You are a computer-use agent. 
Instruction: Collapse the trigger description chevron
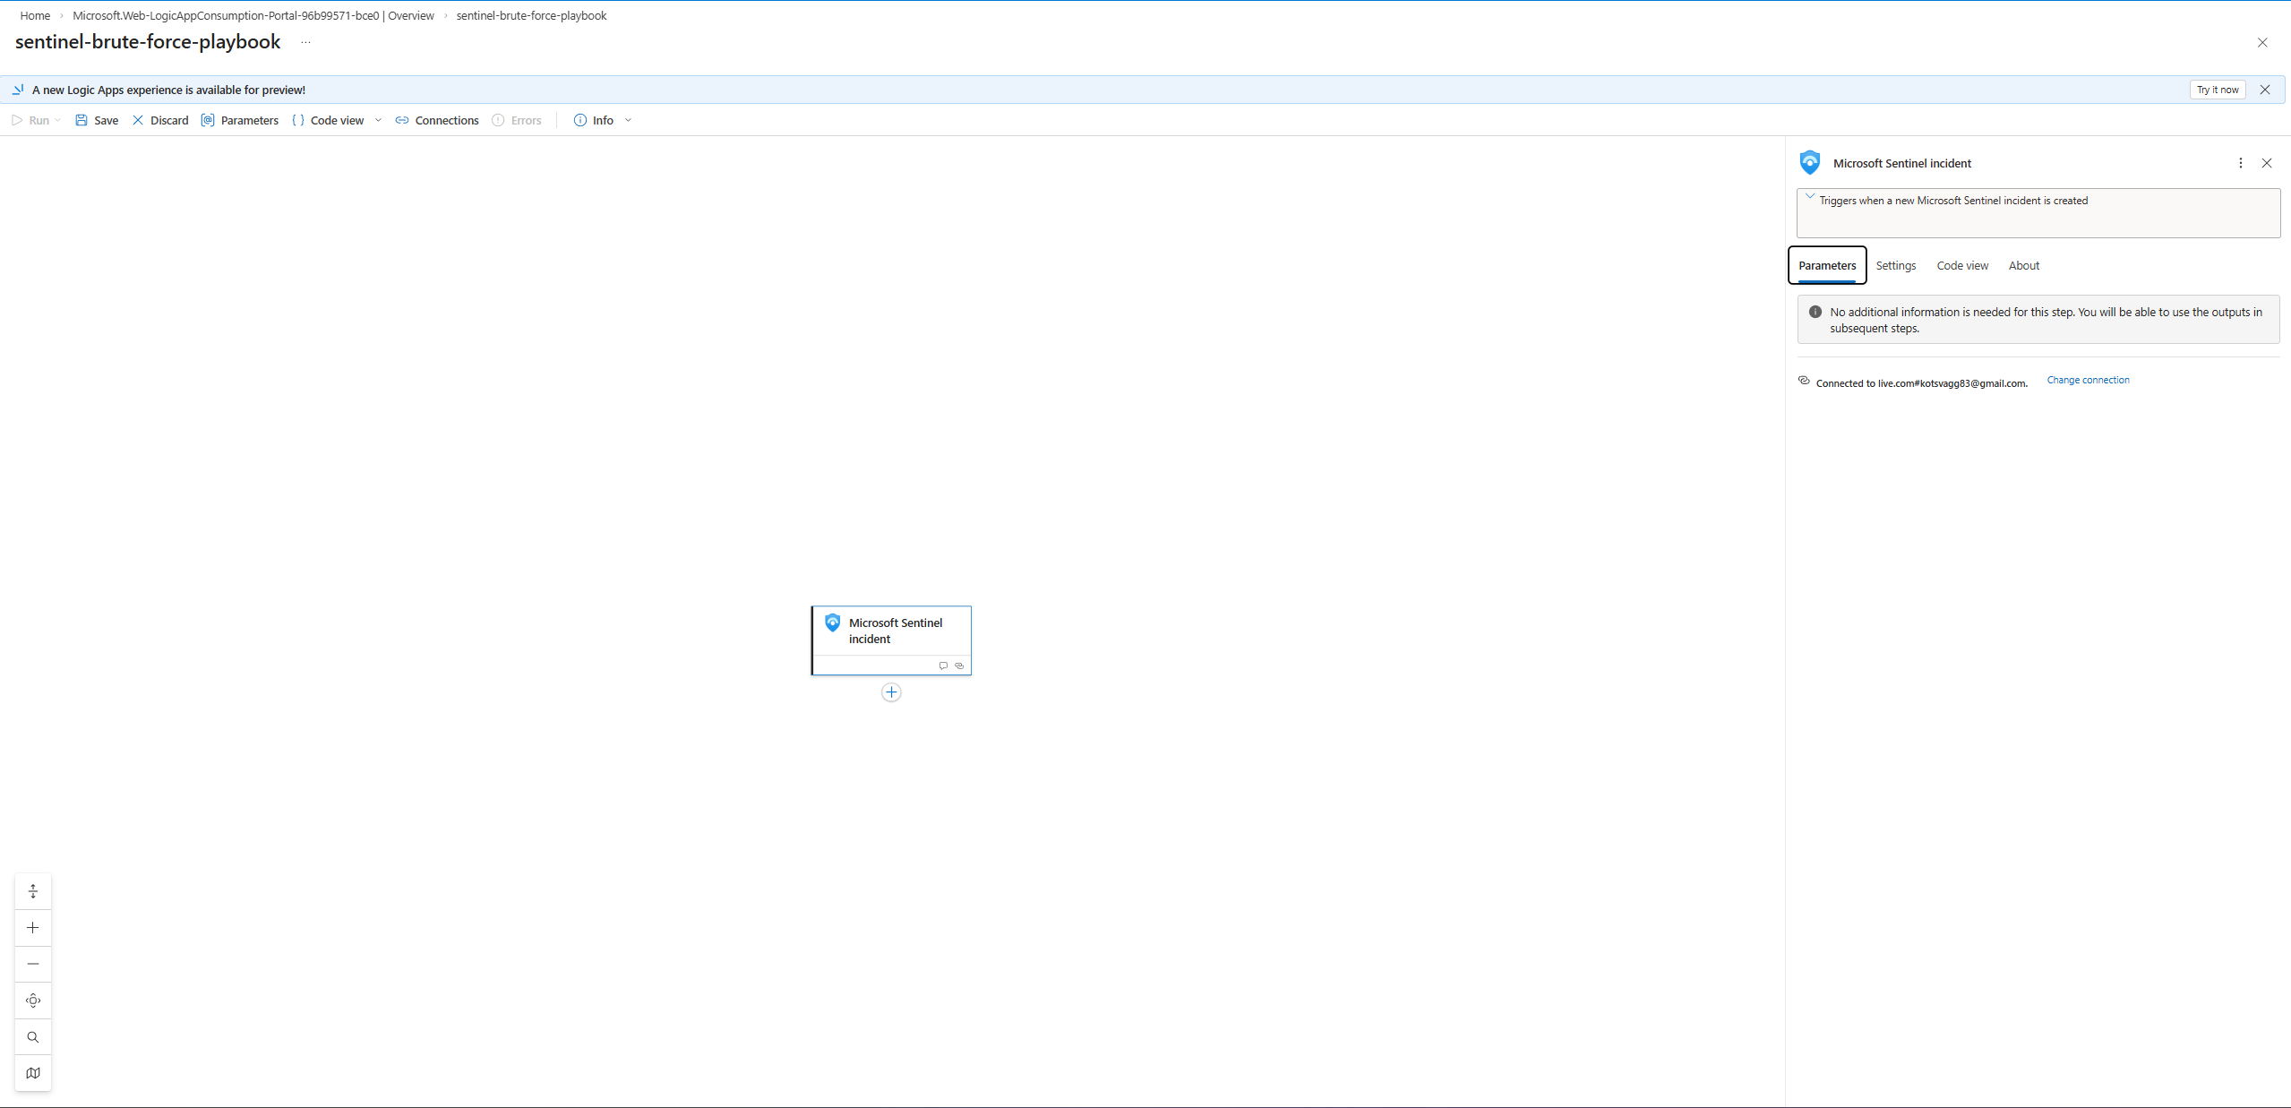(x=1810, y=197)
